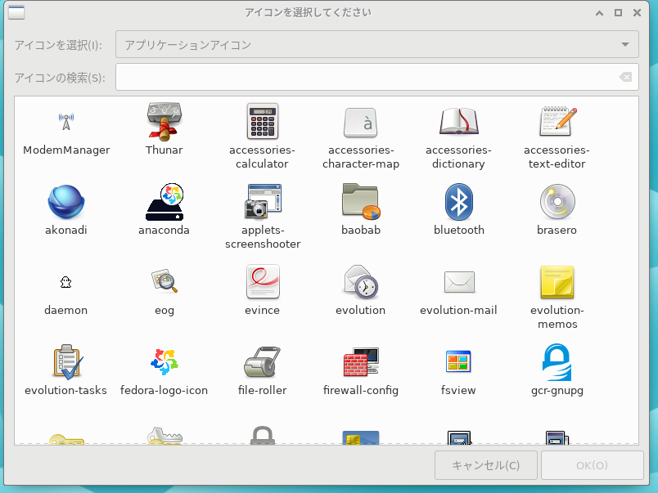Screen dimensions: 658x493
Task: Select the gcr-gnupg padlock icon
Action: (x=557, y=362)
